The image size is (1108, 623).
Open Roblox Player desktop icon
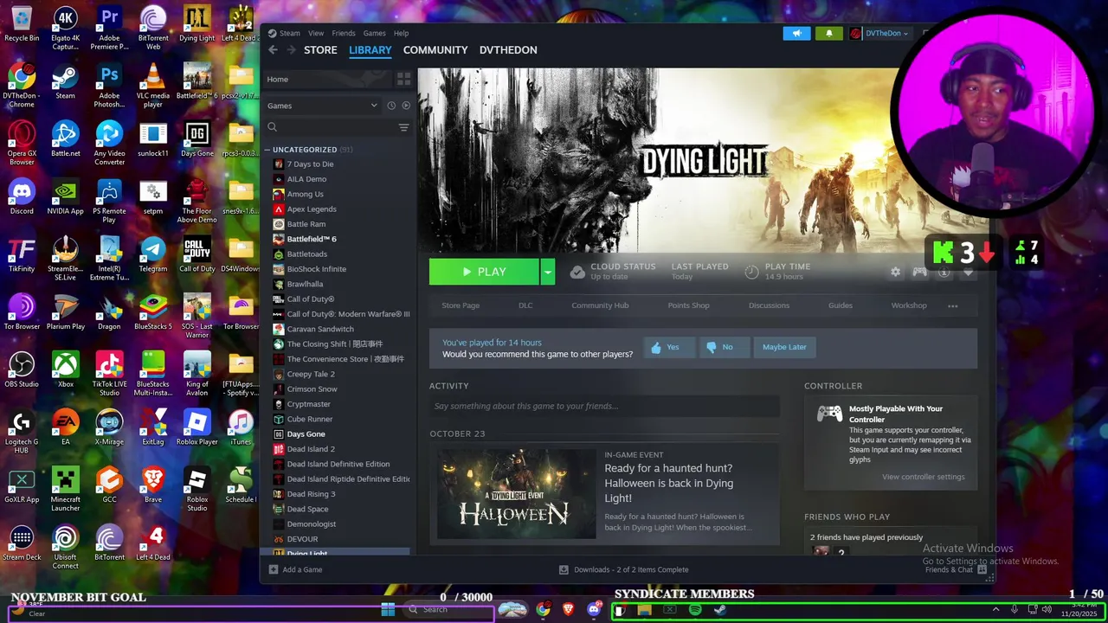coord(196,427)
